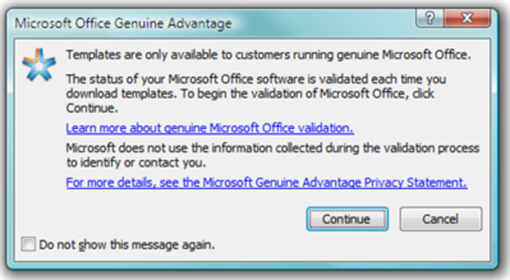Open Learn more about genuine Office validation
This screenshot has width=510, height=280.
pos(209,128)
